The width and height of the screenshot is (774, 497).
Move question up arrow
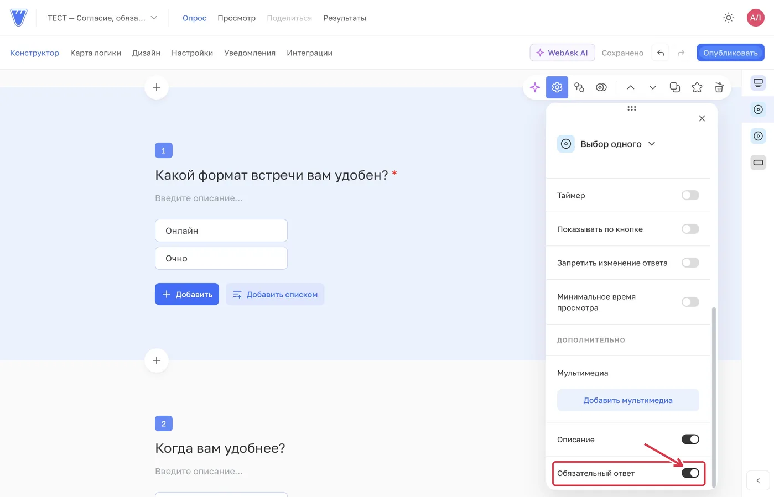(x=631, y=87)
